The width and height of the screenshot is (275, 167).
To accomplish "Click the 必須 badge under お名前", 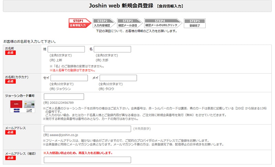I will (10, 52).
